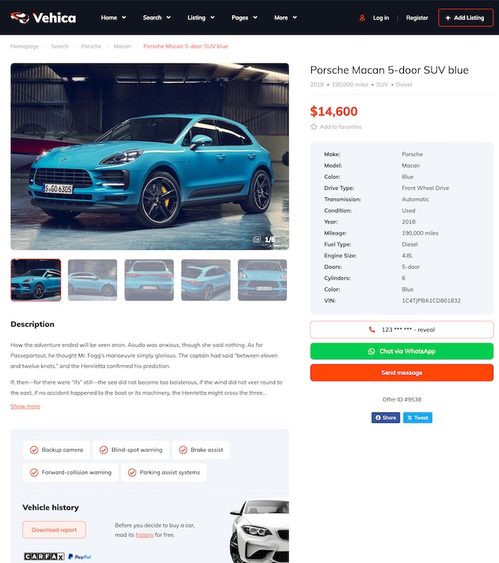Expand the Home dropdown menu

pyautogui.click(x=113, y=18)
